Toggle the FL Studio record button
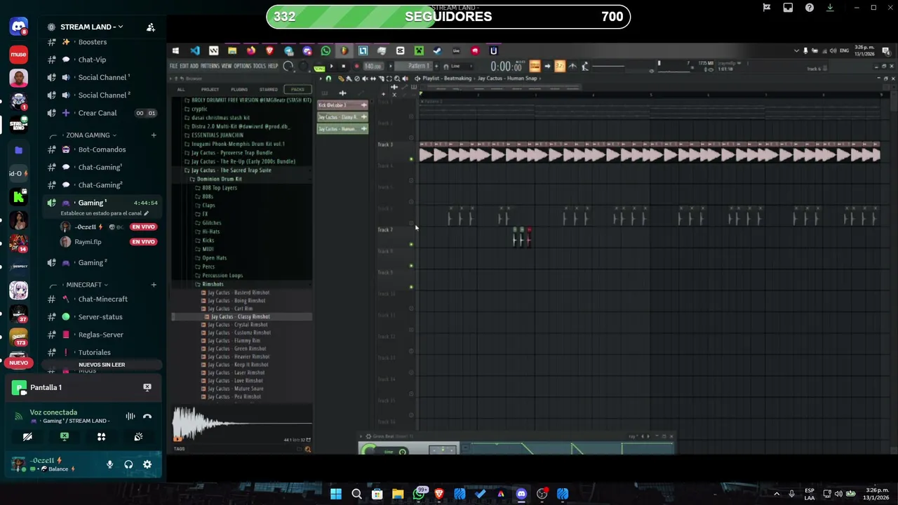 click(x=356, y=67)
